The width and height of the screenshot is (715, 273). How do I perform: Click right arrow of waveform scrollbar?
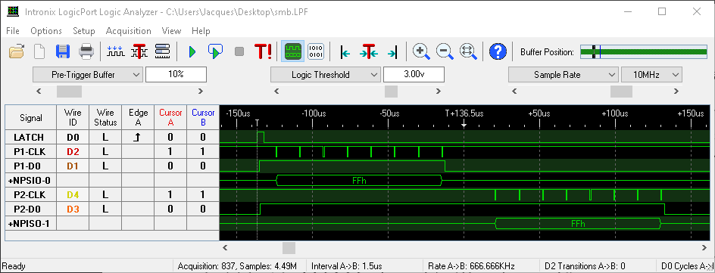tap(704, 248)
